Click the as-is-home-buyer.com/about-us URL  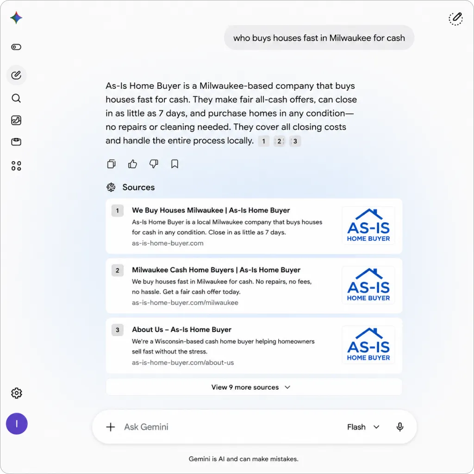click(182, 362)
